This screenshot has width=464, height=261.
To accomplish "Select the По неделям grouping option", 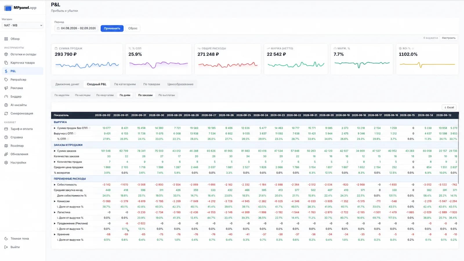I will click(62, 95).
